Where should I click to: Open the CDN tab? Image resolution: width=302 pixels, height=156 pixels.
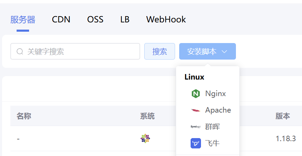(x=61, y=20)
